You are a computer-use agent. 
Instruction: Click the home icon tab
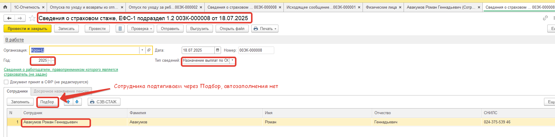pos(5,7)
